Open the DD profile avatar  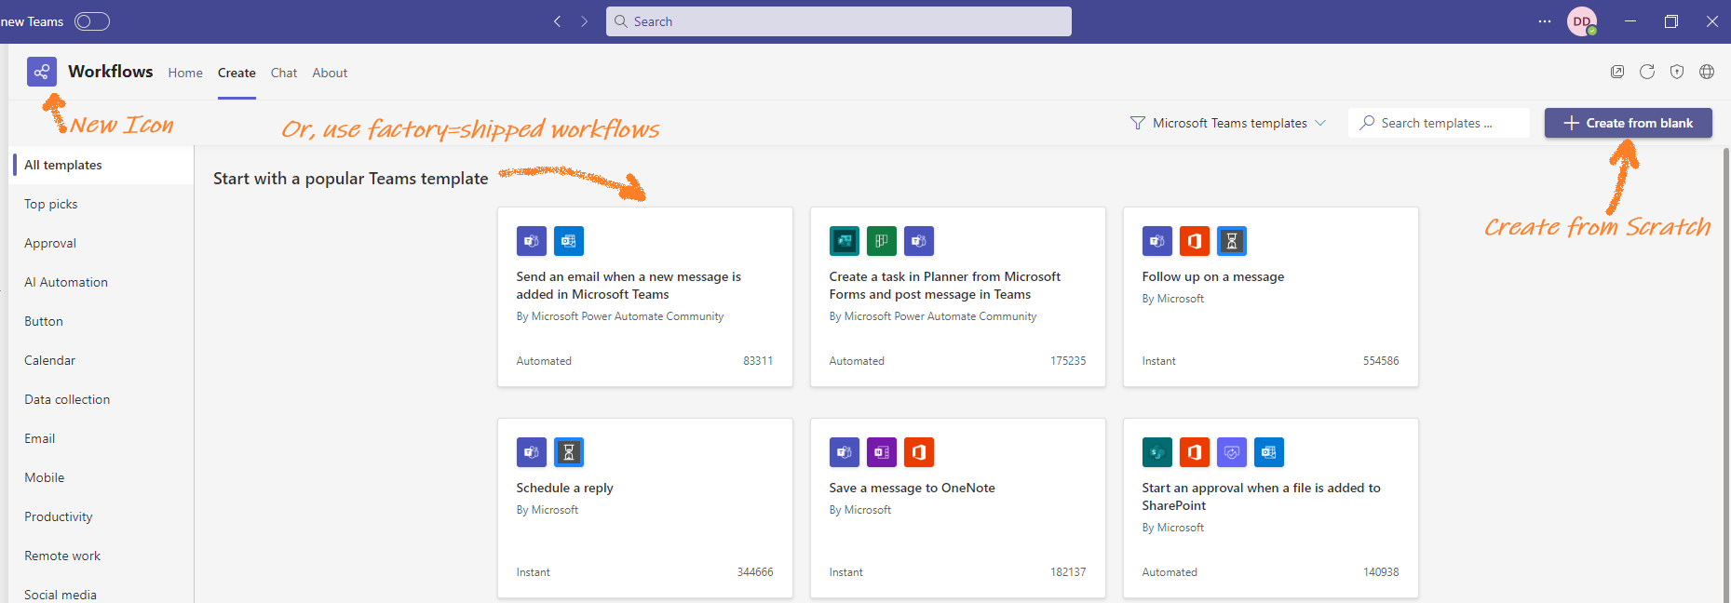point(1582,21)
